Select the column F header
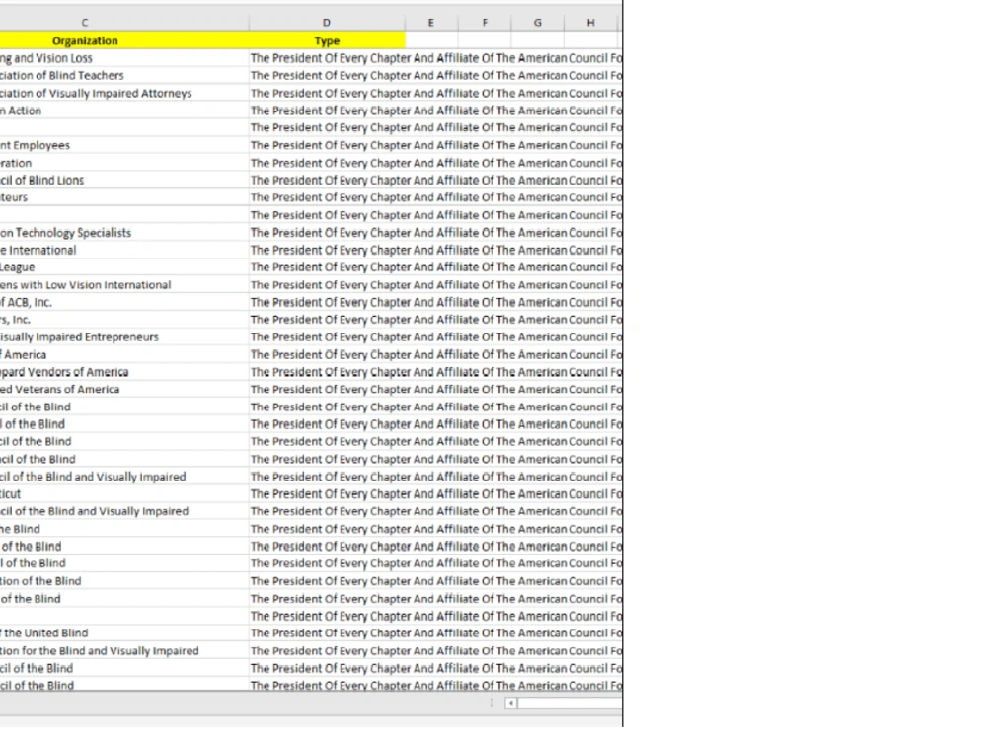Image resolution: width=987 pixels, height=740 pixels. (485, 22)
